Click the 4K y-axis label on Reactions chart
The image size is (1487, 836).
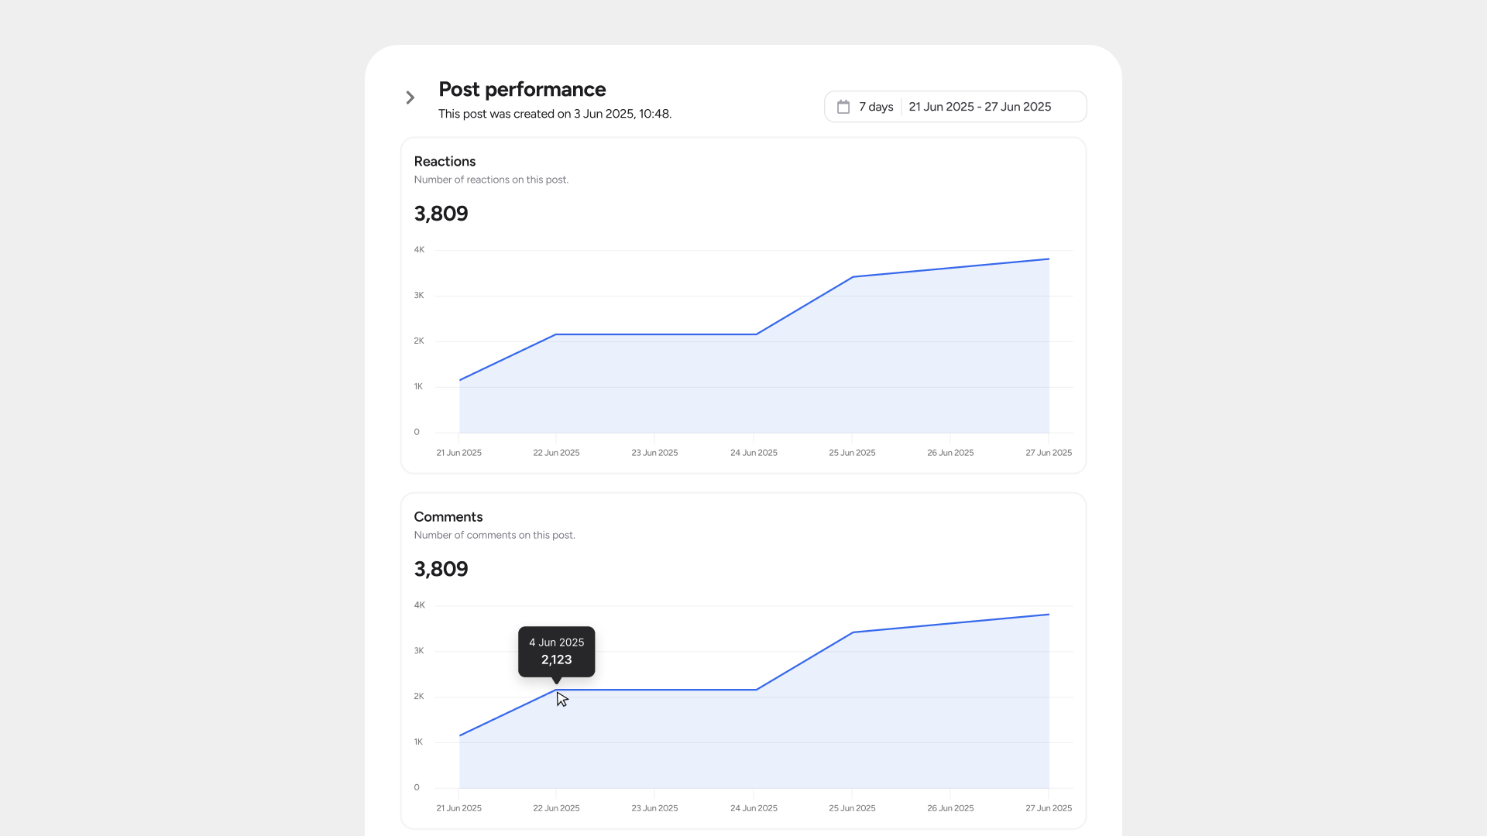(419, 250)
